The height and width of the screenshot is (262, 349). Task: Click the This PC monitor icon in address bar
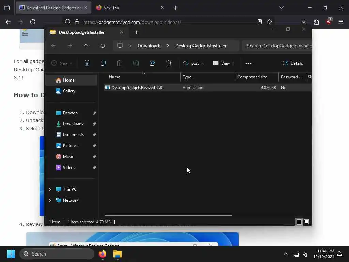click(x=120, y=46)
